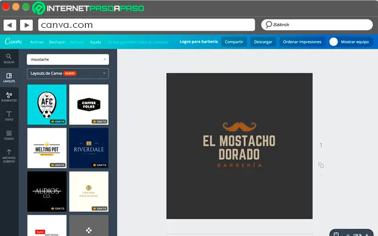This screenshot has height=236, width=378.
Task: Click the saved changes status text
Action: [x=138, y=42]
